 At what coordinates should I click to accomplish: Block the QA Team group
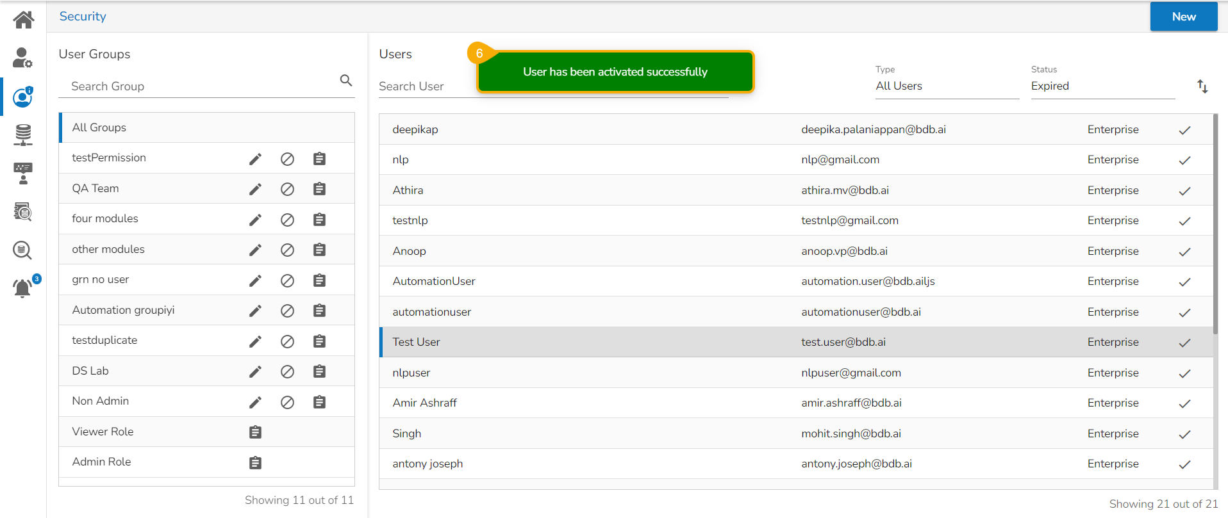pos(287,189)
